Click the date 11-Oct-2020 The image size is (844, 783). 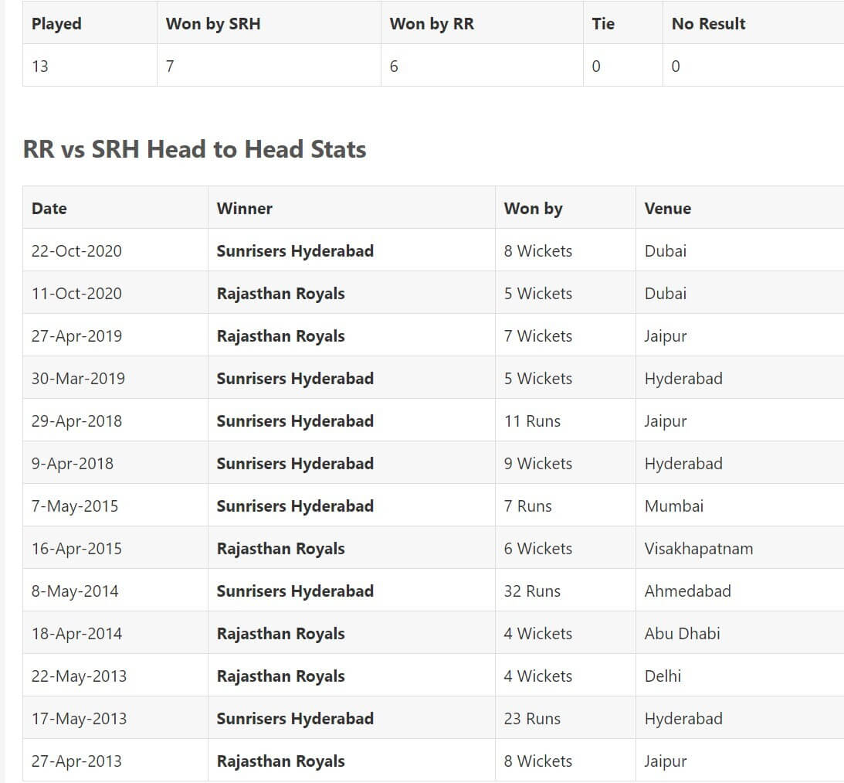(76, 294)
